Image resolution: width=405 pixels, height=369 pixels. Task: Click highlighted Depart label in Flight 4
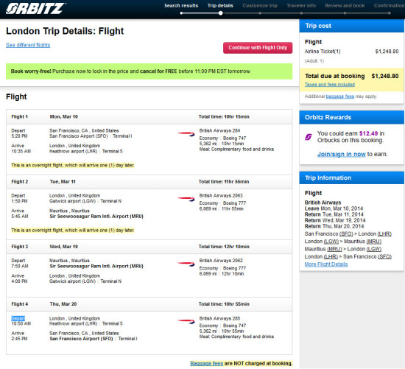point(18,318)
